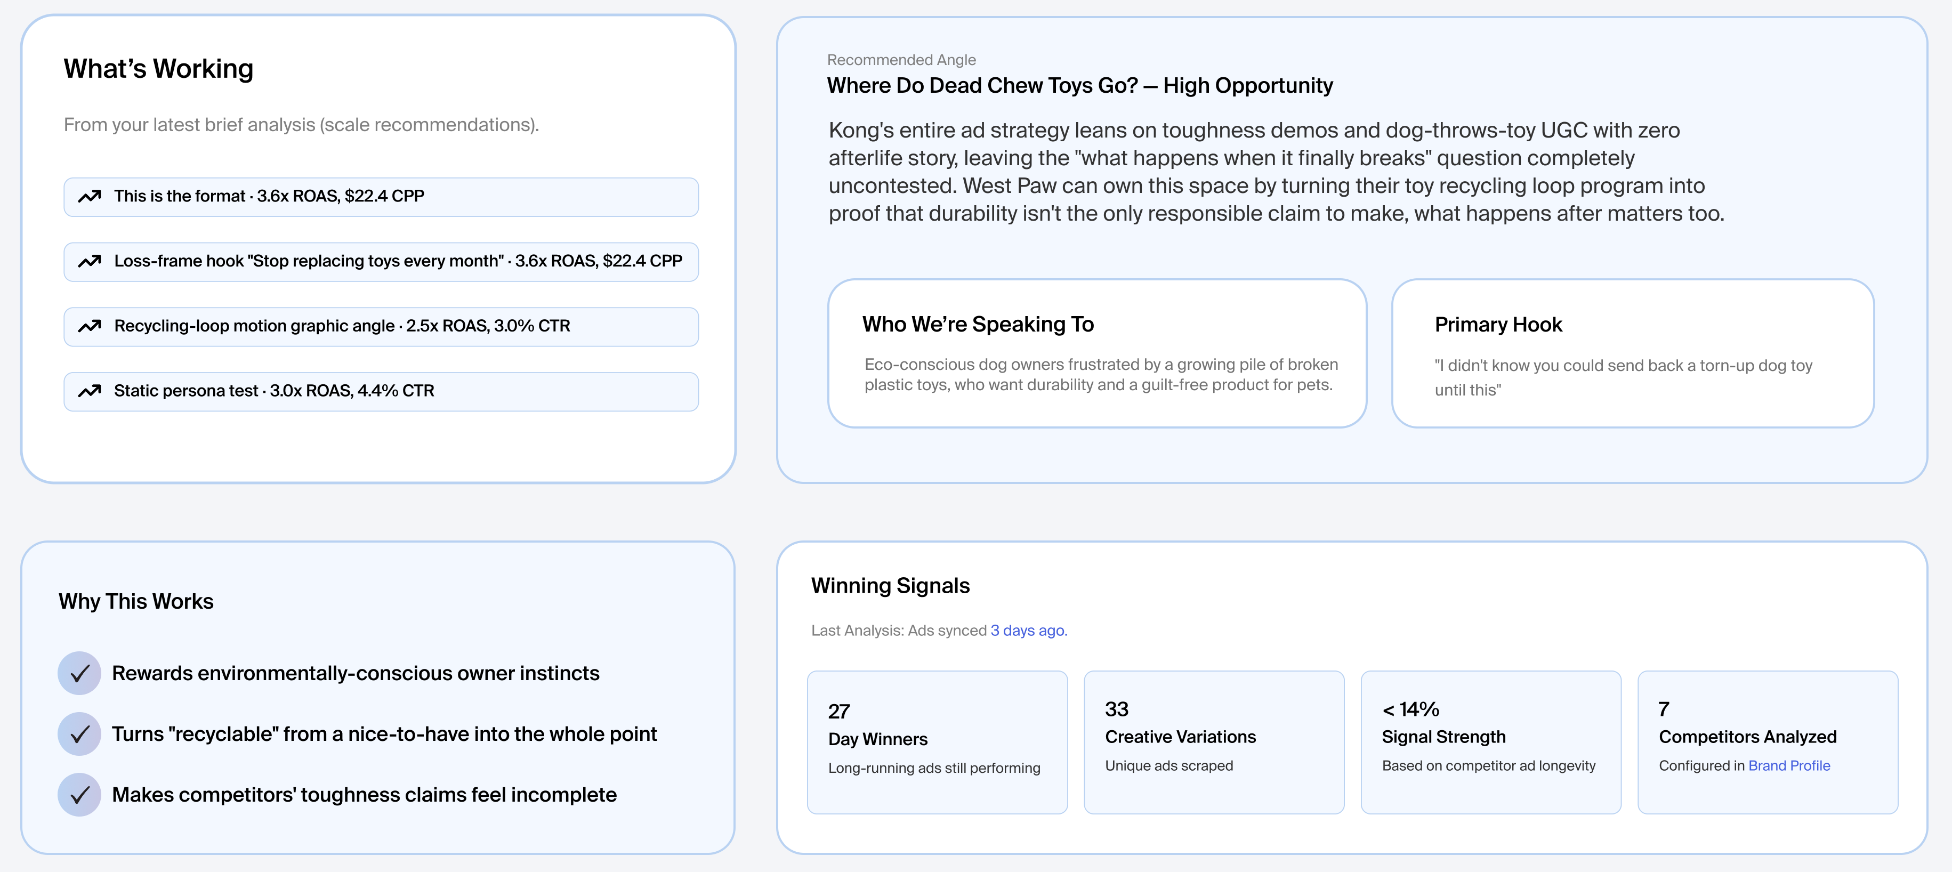Click the Signal Strength stat card

tap(1490, 742)
